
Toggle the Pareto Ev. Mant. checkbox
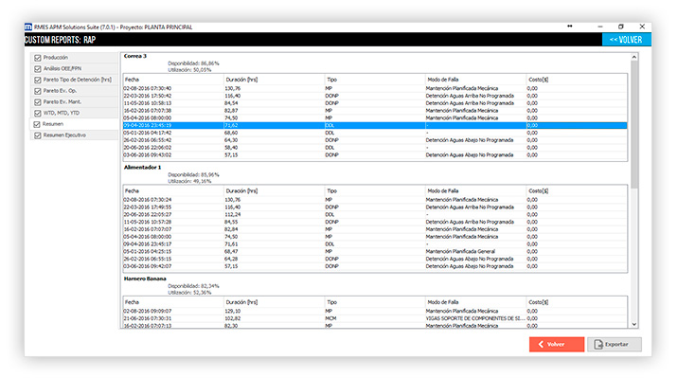[x=38, y=102]
